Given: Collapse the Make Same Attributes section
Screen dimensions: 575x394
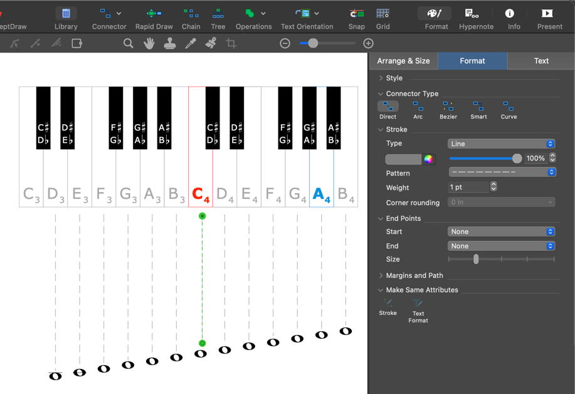Looking at the screenshot, I should [381, 290].
